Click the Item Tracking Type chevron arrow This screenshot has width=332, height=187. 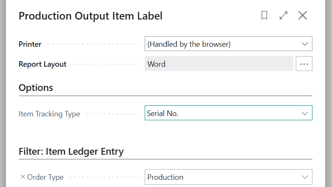pyautogui.click(x=304, y=113)
